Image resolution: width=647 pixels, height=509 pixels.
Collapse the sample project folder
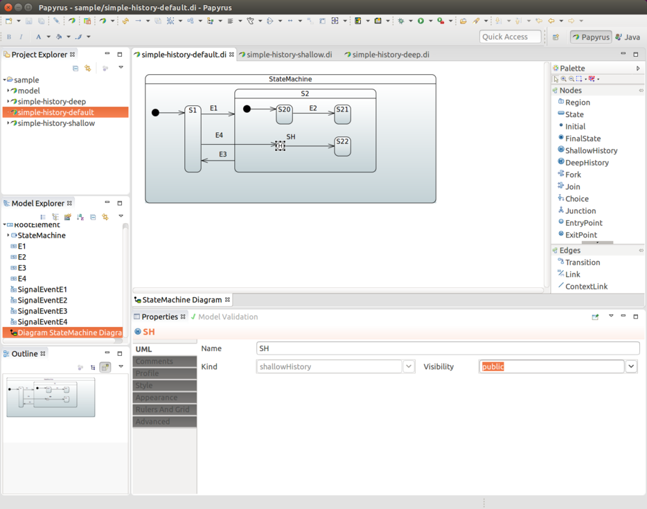point(5,79)
